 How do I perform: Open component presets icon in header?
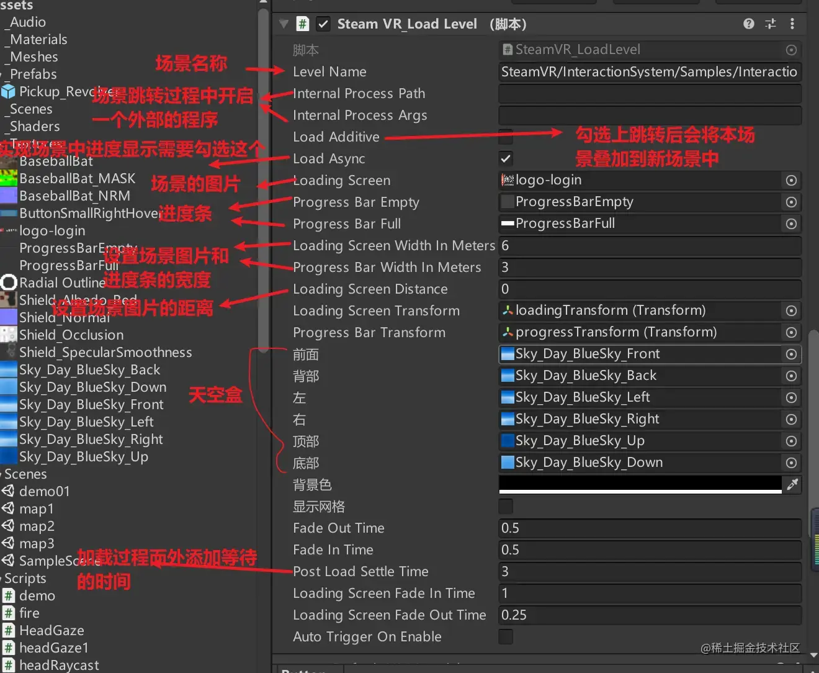click(x=771, y=24)
